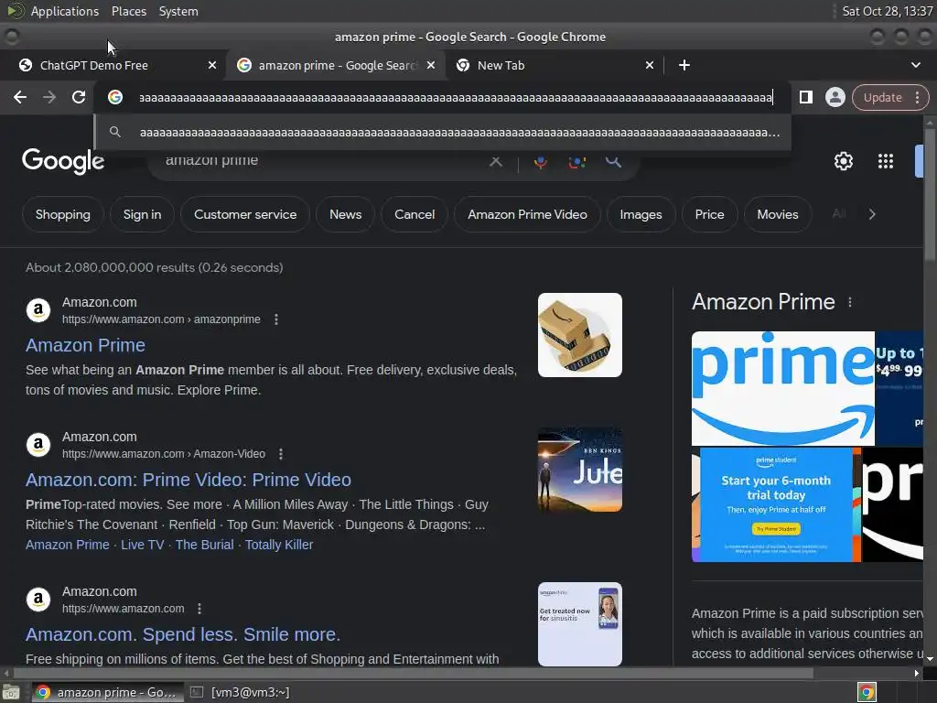
Task: Click the Jules movie poster thumbnail
Action: 579,470
